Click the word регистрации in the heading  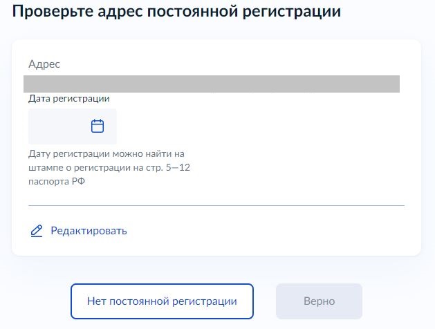point(292,12)
